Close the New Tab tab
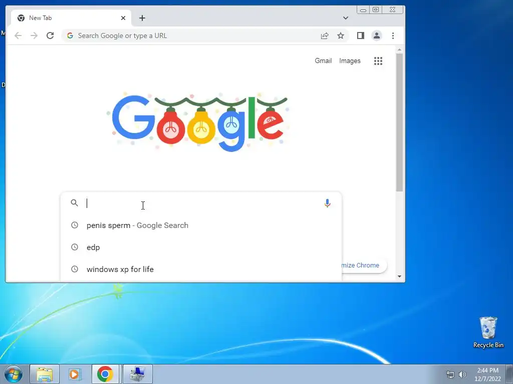The height and width of the screenshot is (384, 513). click(123, 18)
